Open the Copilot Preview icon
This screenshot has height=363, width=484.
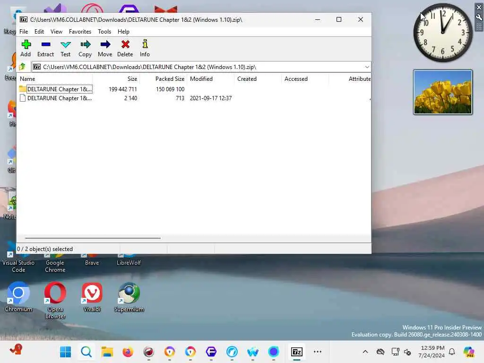469,352
